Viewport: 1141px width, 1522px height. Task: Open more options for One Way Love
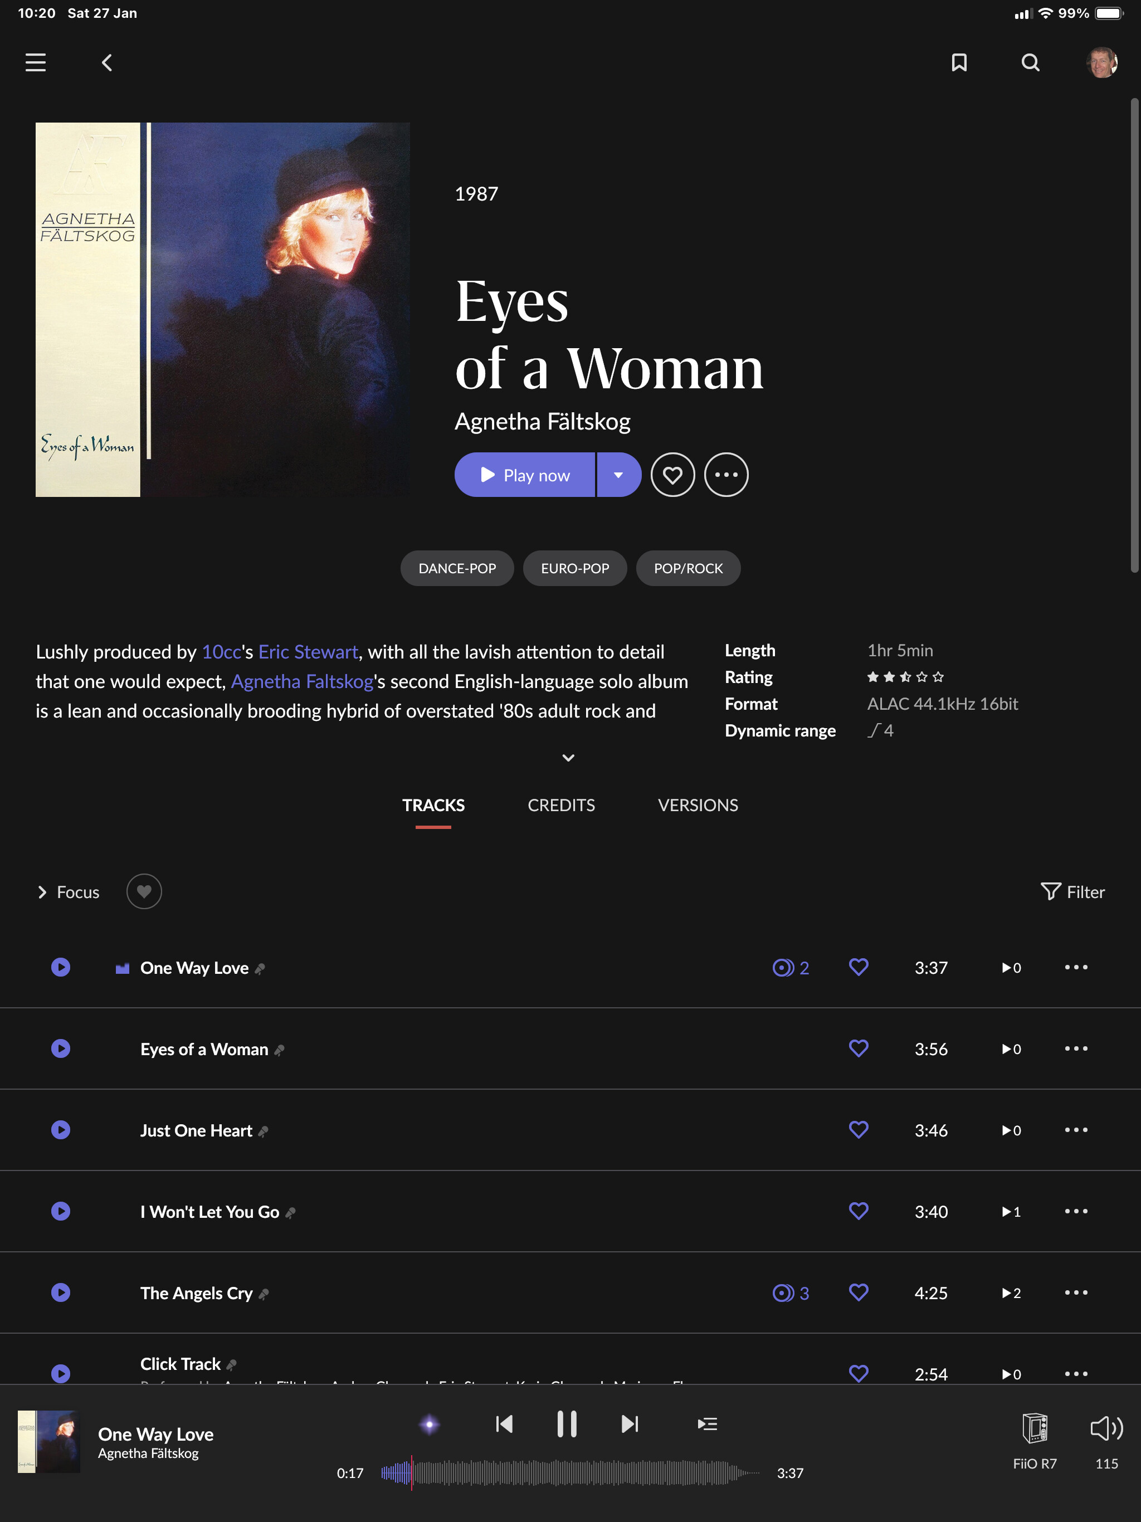[x=1076, y=968]
